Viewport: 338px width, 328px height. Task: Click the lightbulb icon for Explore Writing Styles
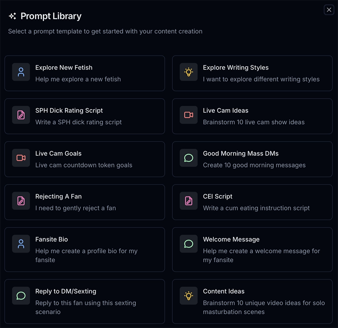(189, 72)
